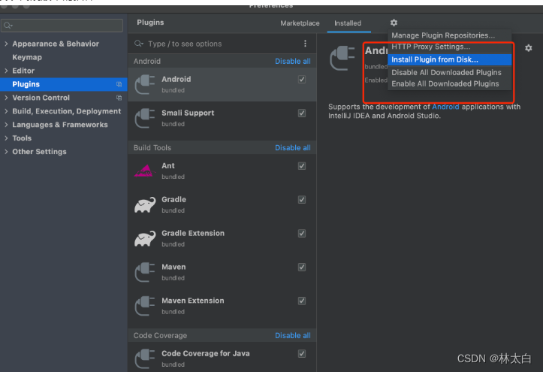Click the Maven plugin icon
The image size is (543, 372).
[145, 272]
